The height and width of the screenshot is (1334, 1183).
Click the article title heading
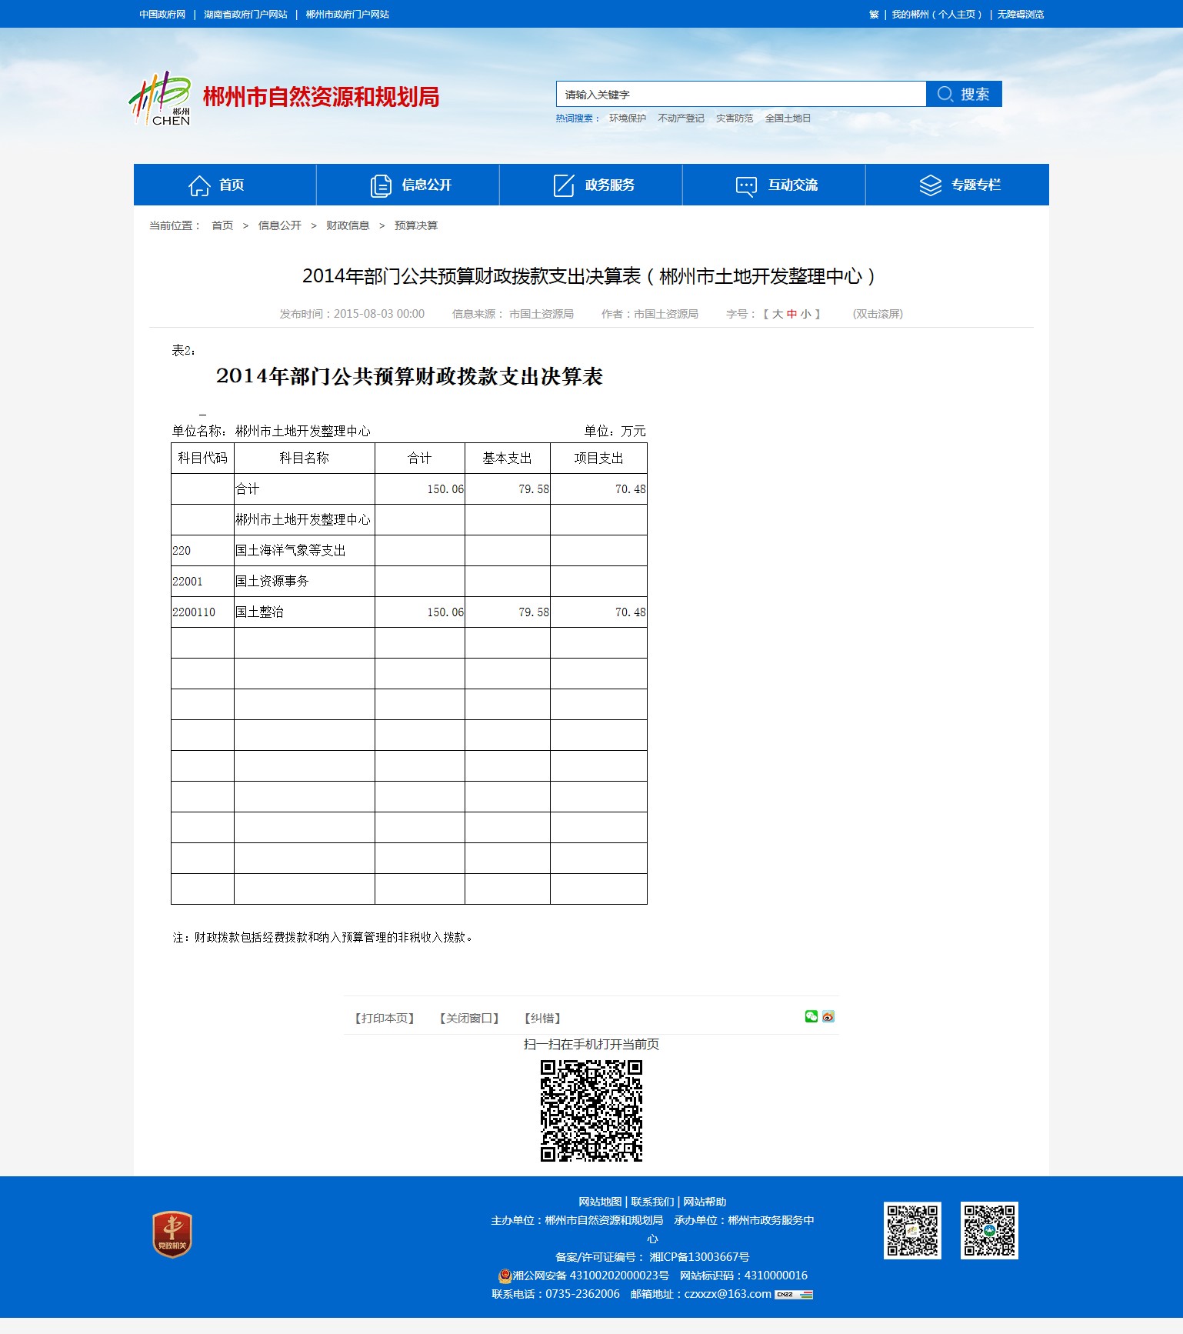click(591, 276)
